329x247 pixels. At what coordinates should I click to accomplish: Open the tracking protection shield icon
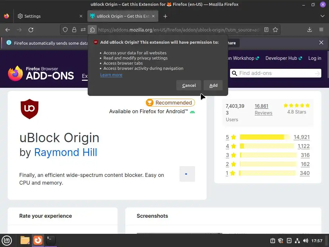click(65, 30)
